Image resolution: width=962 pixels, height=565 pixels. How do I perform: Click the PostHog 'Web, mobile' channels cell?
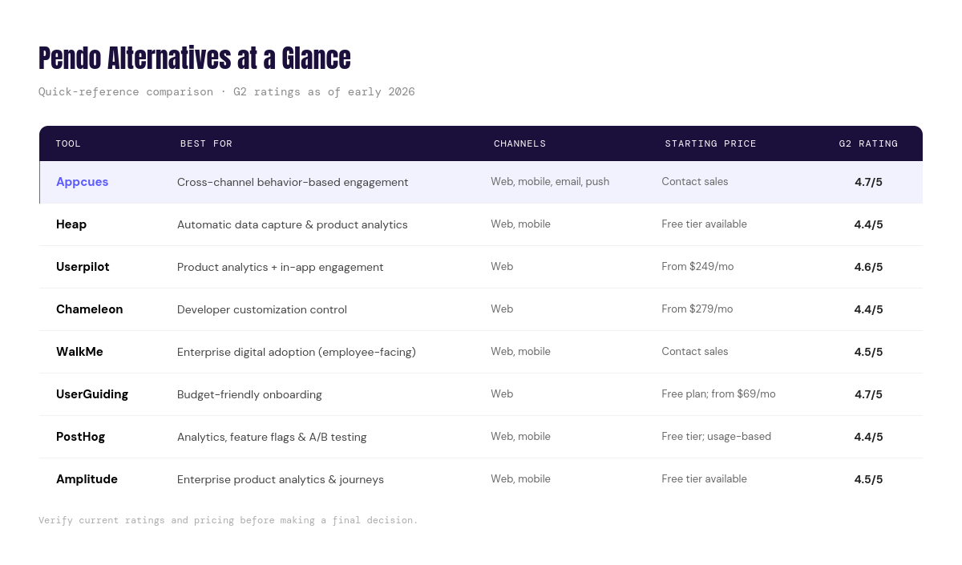pyautogui.click(x=520, y=437)
